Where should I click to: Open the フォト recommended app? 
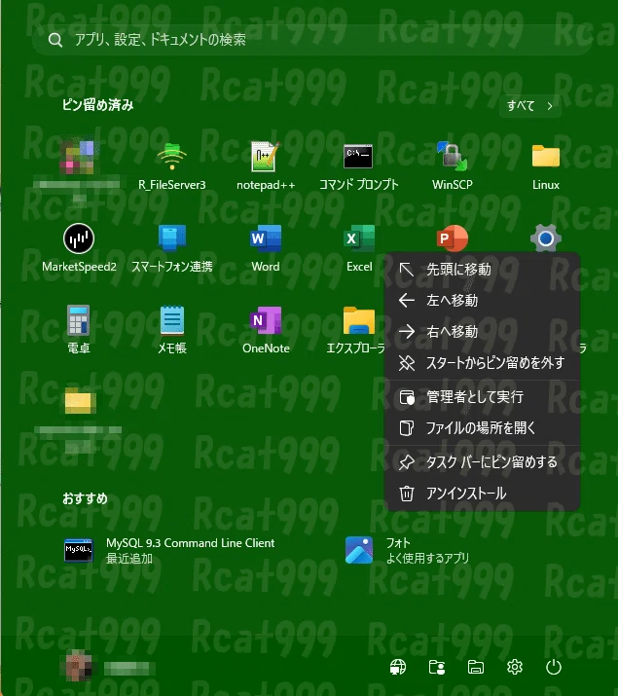click(x=407, y=550)
